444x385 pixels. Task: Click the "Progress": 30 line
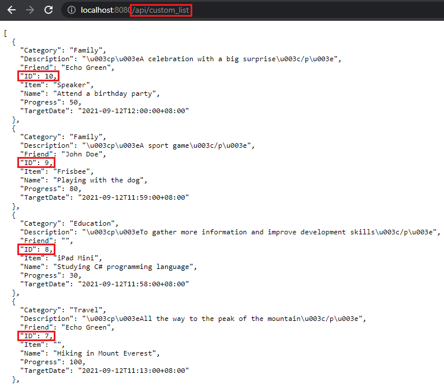(x=51, y=275)
